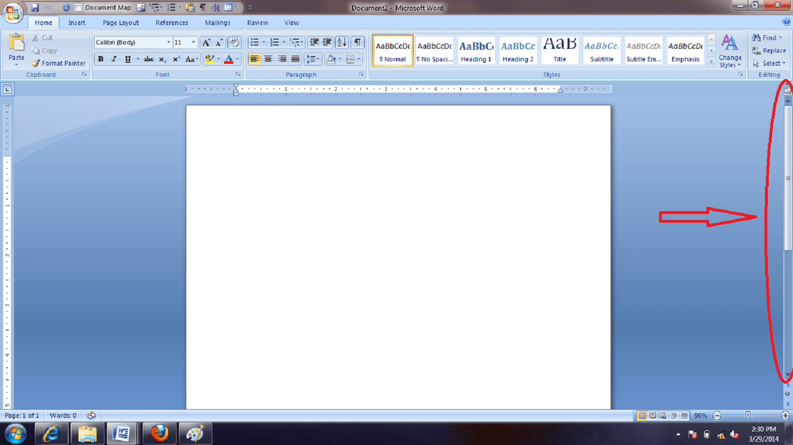
Task: Go to the Mailings tab
Action: pyautogui.click(x=217, y=23)
